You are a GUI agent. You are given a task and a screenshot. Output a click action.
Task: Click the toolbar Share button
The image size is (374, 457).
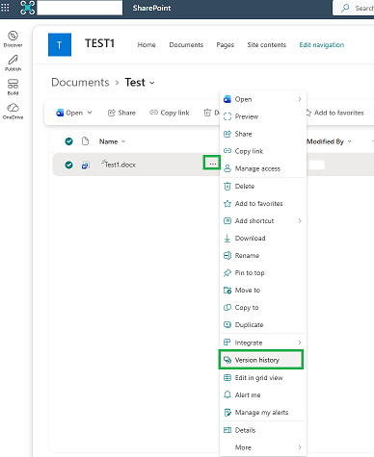[x=121, y=113]
